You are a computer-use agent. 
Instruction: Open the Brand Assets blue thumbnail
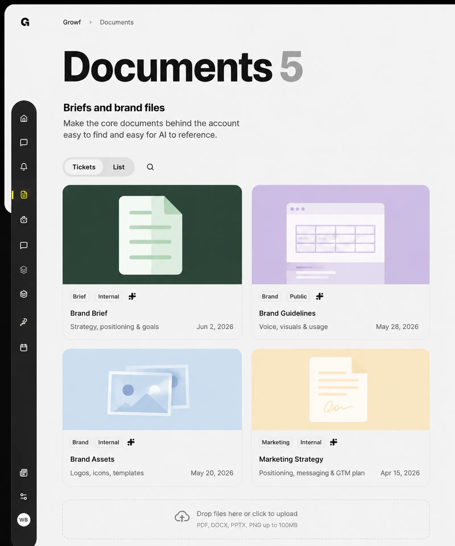click(x=152, y=390)
